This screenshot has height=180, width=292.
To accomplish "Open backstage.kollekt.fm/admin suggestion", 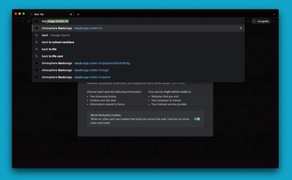I will point(138,77).
